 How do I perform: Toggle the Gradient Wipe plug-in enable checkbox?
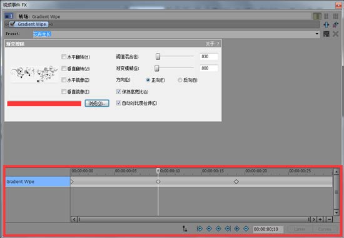point(13,24)
